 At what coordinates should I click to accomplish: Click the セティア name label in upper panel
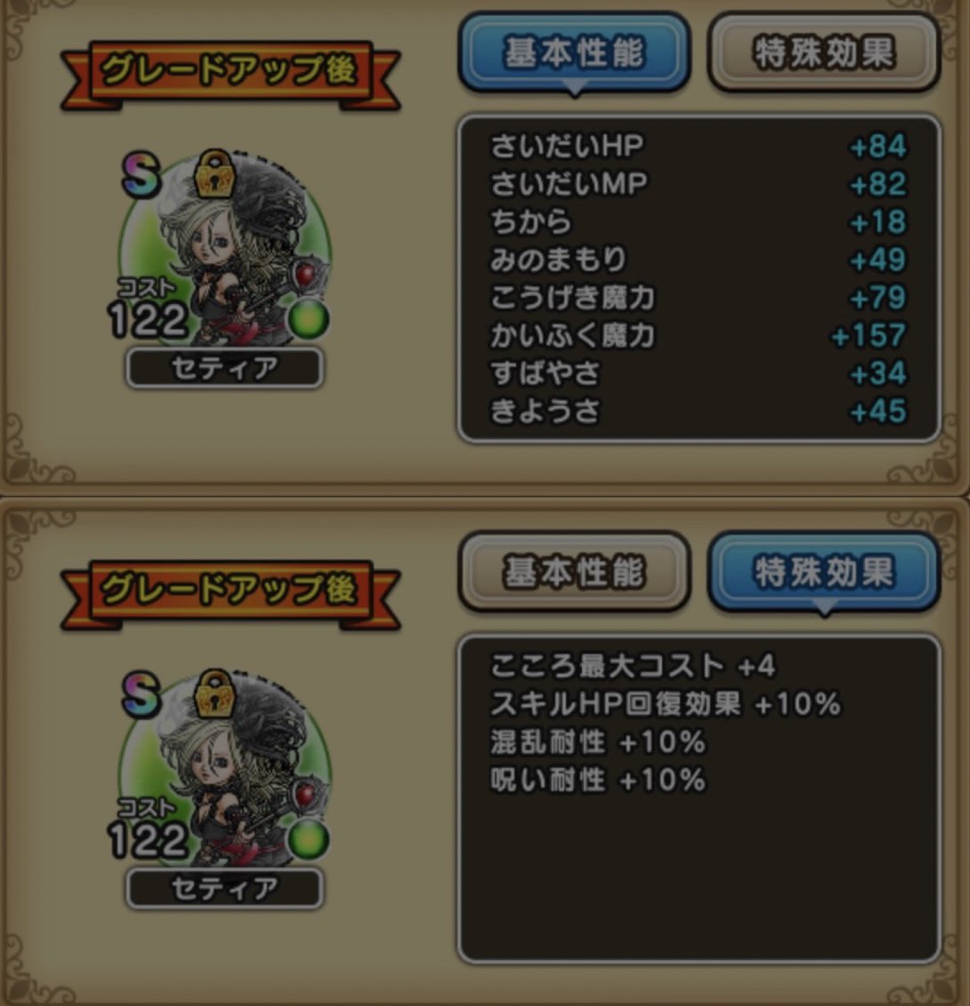224,368
